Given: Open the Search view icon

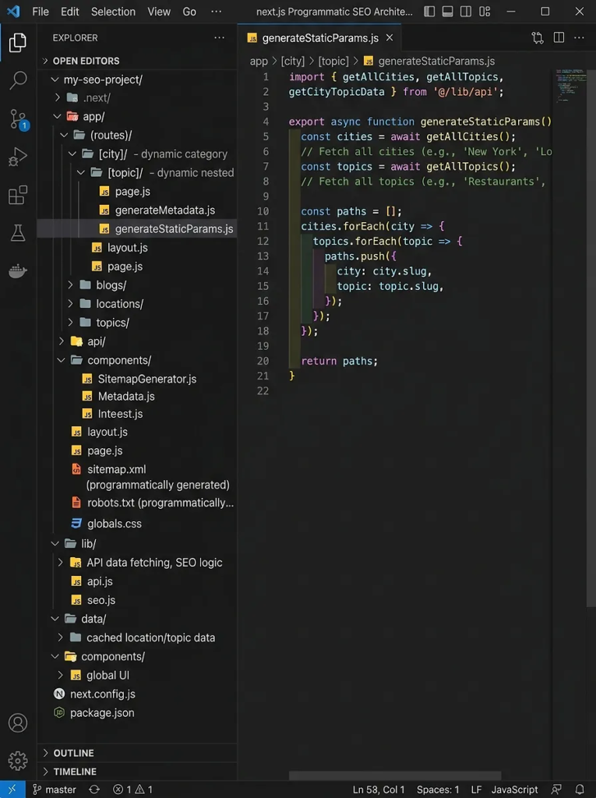Looking at the screenshot, I should tap(19, 80).
